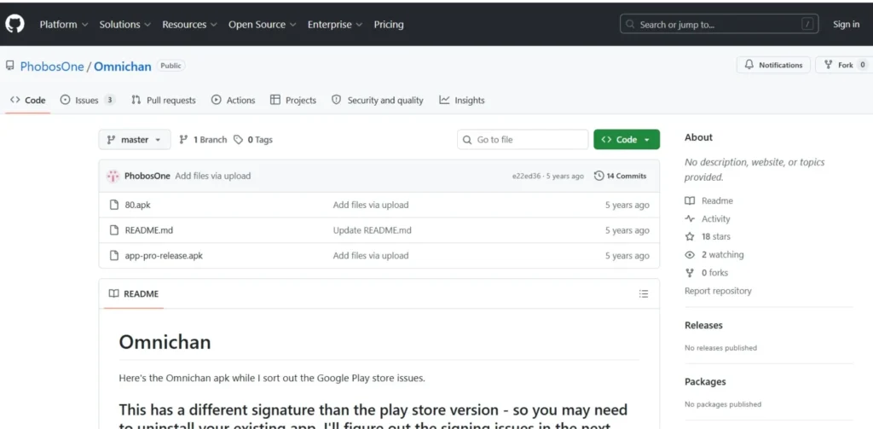Open the Releases heading link
The height and width of the screenshot is (429, 873).
coord(703,325)
